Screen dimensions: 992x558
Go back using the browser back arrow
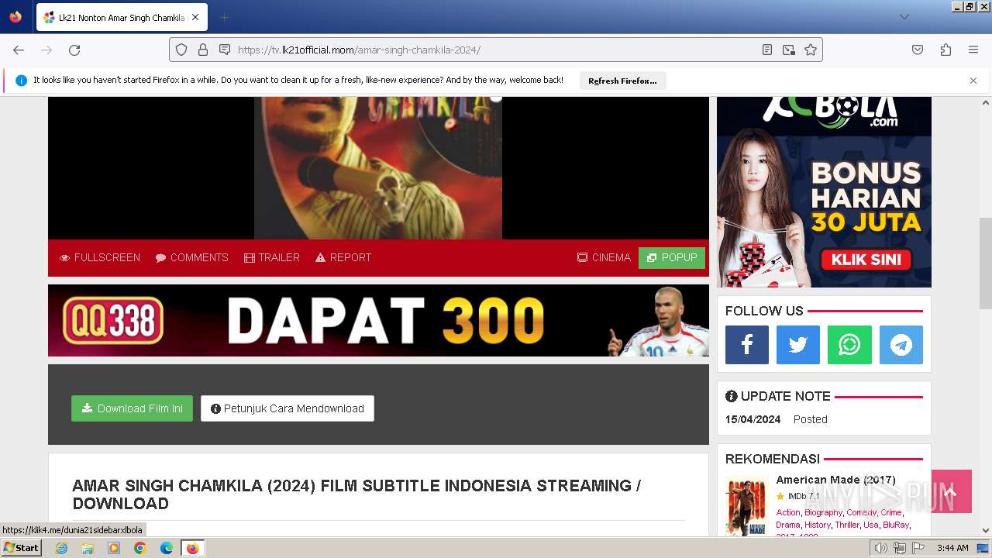click(x=19, y=50)
